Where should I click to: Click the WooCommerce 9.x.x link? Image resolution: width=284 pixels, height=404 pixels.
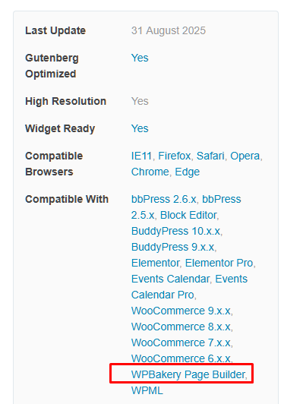(181, 311)
